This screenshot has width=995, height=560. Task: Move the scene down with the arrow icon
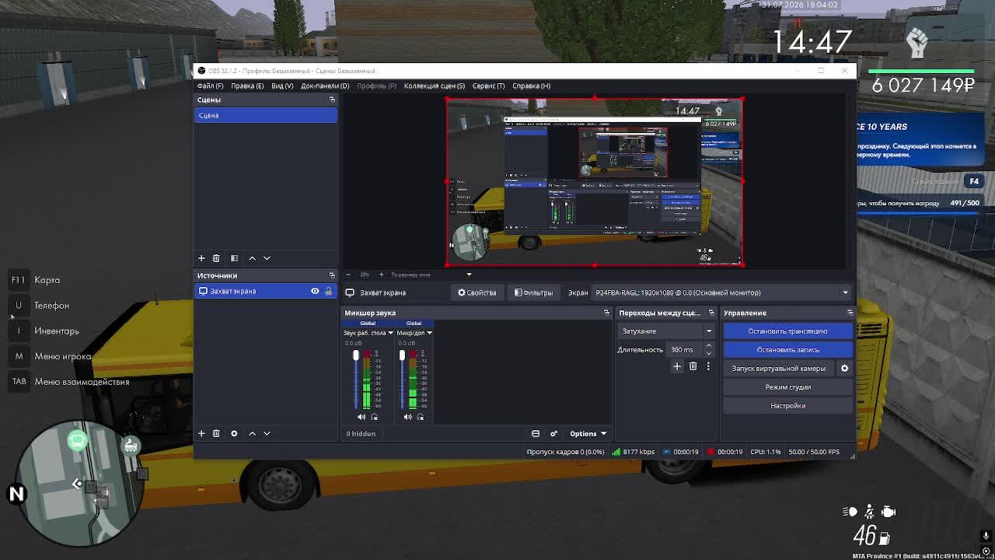tap(267, 258)
